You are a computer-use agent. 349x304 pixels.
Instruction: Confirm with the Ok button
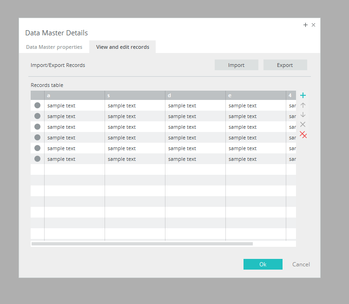tap(263, 264)
